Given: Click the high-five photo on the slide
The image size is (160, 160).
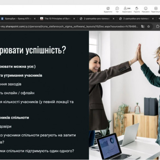Looking at the screenshot, I should [124, 95].
